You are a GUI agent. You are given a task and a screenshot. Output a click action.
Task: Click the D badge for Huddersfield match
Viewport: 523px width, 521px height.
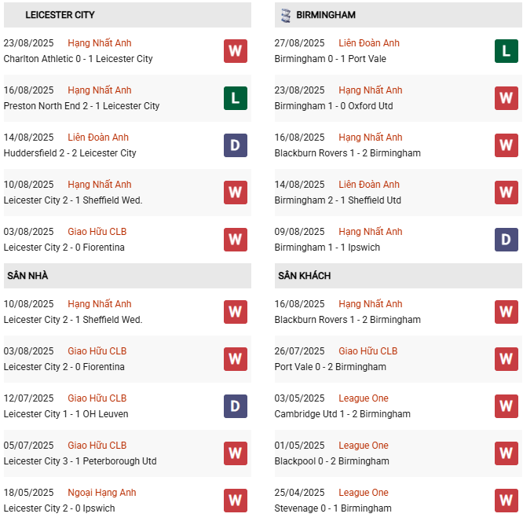[235, 145]
